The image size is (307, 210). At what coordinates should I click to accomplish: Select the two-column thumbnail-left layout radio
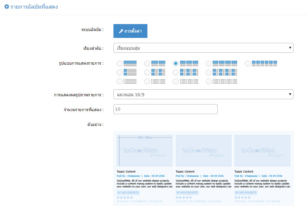(147, 73)
